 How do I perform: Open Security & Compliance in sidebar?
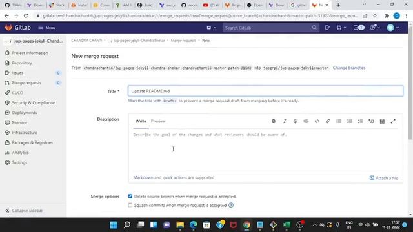tap(33, 103)
